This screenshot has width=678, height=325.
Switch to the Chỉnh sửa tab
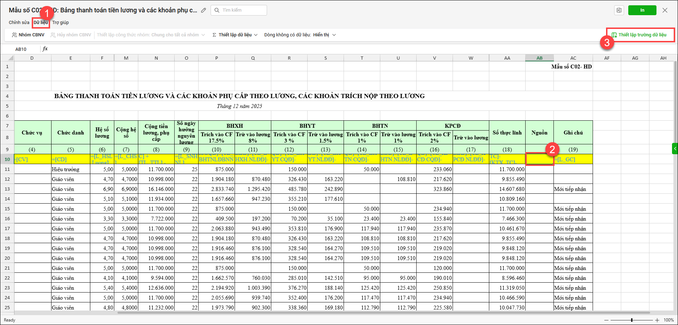click(x=19, y=23)
